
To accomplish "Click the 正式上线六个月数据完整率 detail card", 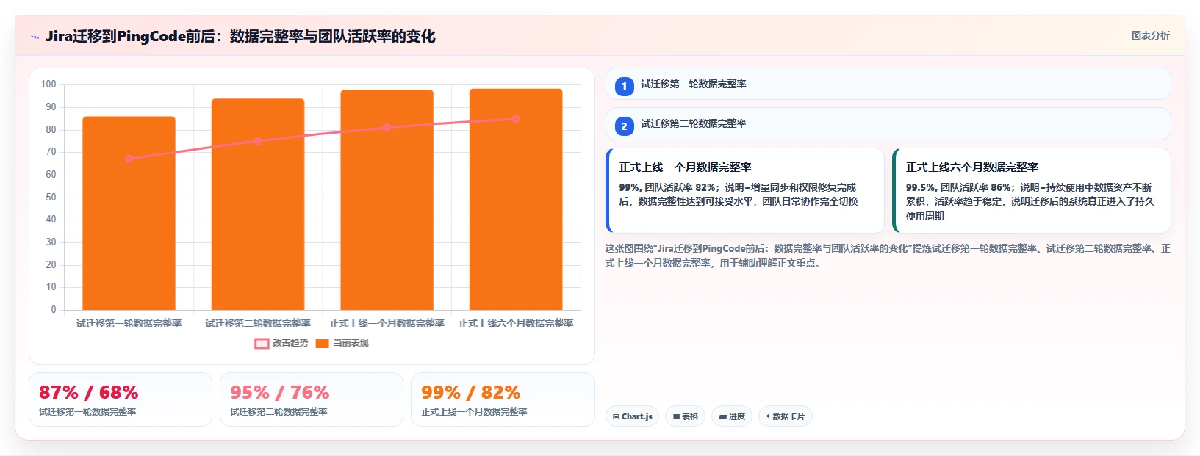I will pyautogui.click(x=1032, y=190).
